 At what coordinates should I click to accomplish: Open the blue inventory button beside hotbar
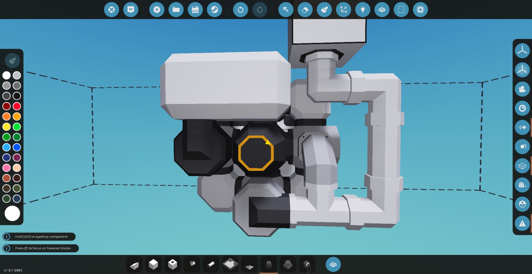tap(333, 265)
